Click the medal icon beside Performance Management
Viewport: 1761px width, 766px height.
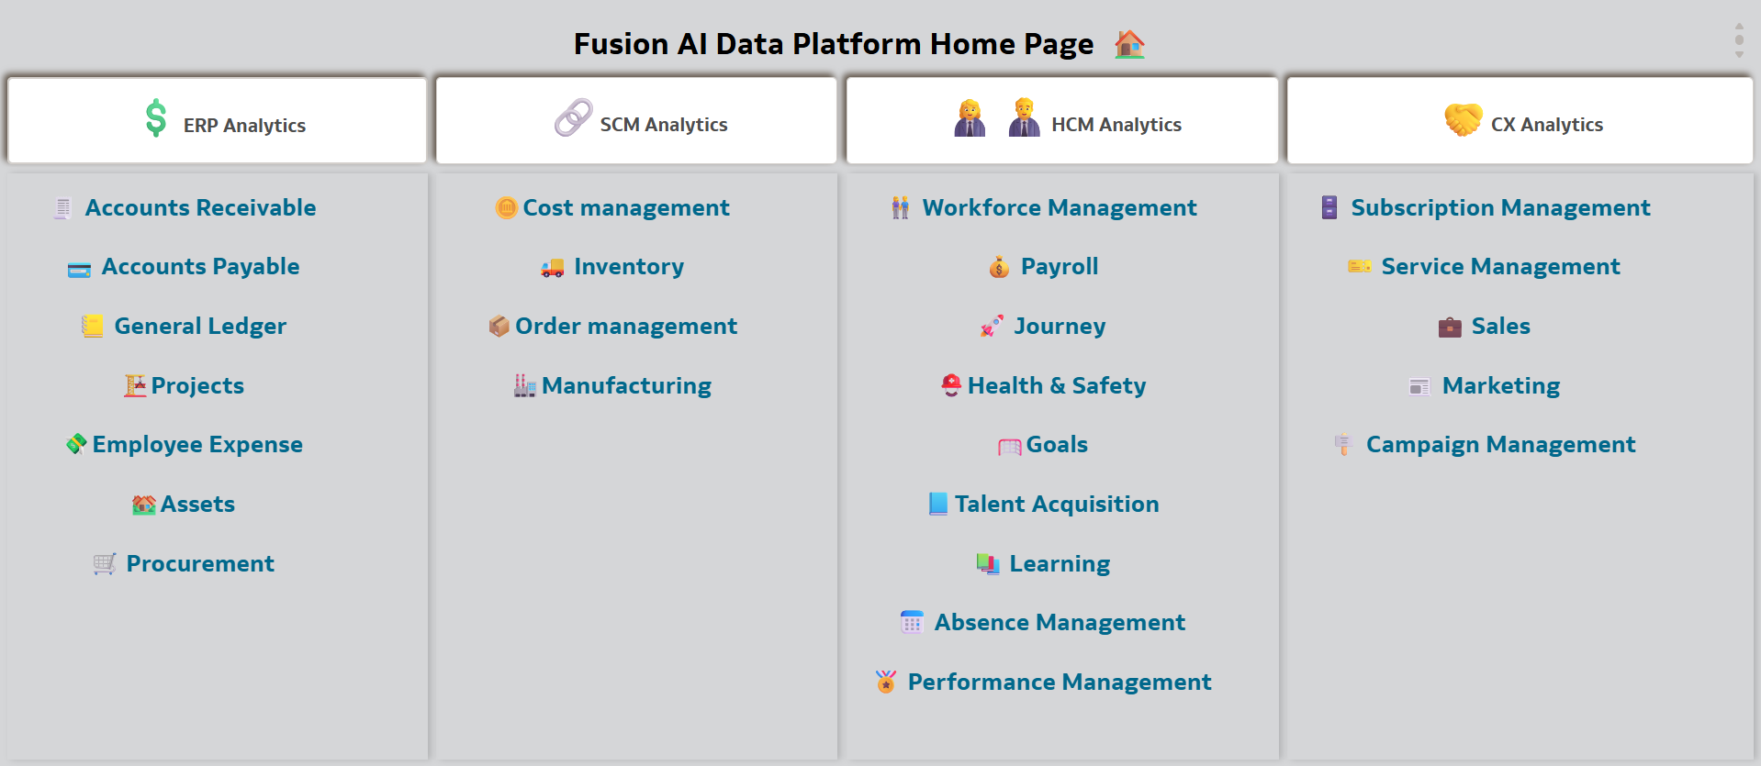[886, 682]
